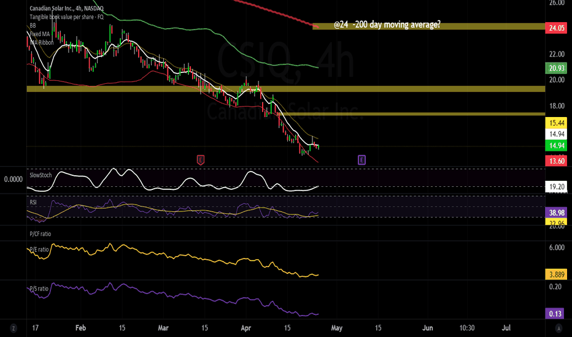Viewport: 572px width, 337px height.
Task: Click the 0.20 scale value in P/S pane
Action: pos(555,287)
